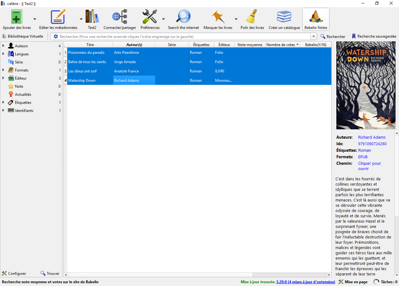Screen dimensions: 399x286
Task: Click the Mise en page button
Action: [x=353, y=282]
